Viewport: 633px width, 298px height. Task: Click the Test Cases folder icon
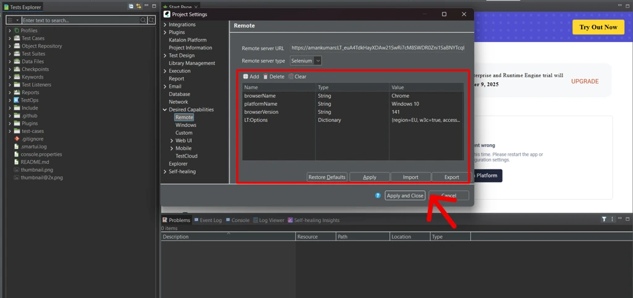pos(17,38)
